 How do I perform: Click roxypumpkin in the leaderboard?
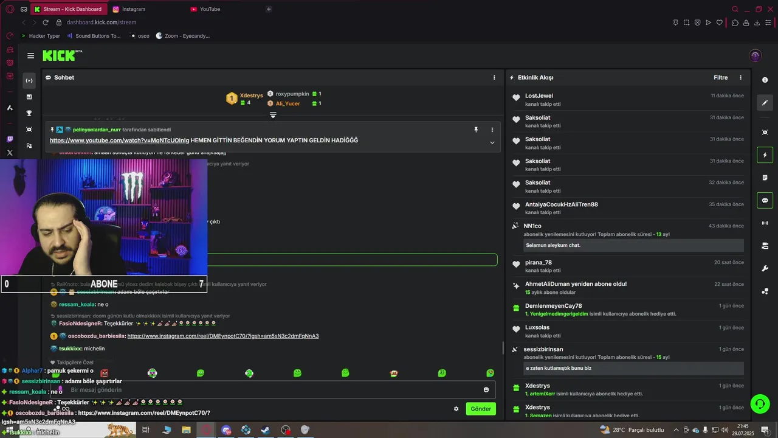292,94
